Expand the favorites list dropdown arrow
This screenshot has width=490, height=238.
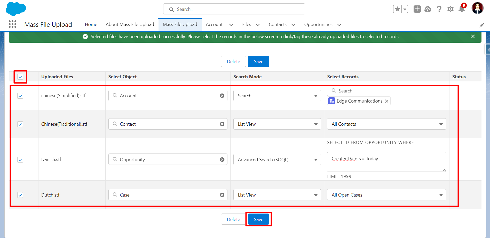click(x=405, y=9)
